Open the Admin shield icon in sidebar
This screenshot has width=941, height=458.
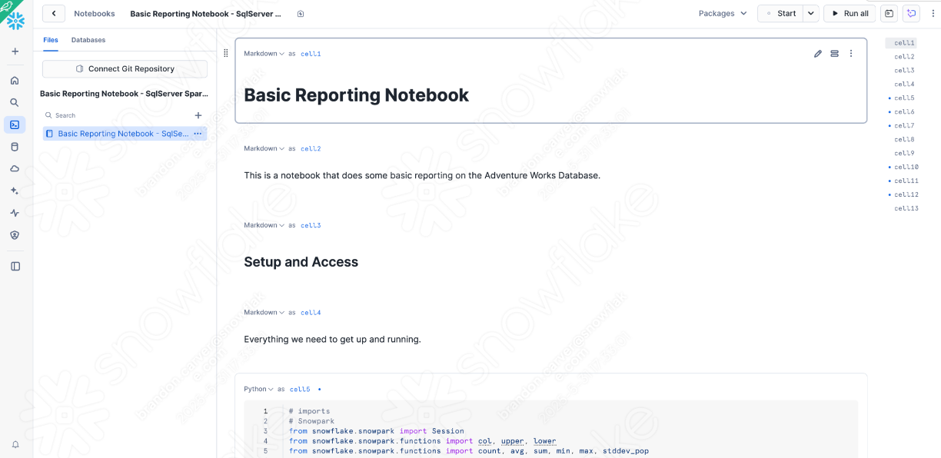(15, 235)
